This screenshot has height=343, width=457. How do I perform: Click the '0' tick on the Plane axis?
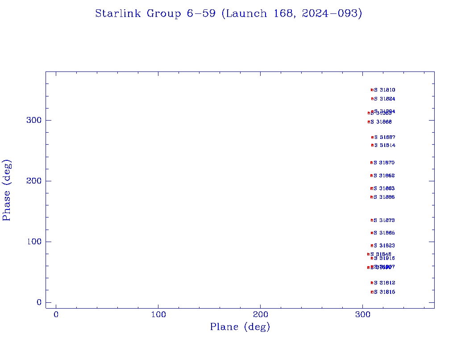click(56, 314)
